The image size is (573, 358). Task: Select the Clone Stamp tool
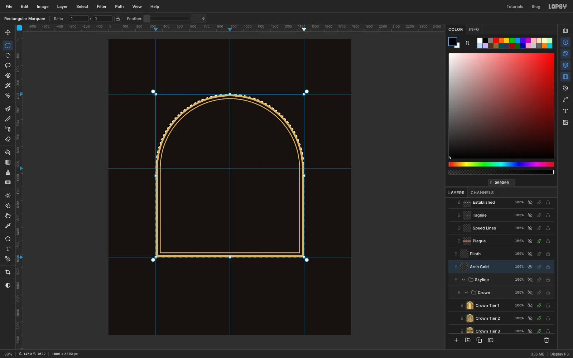[x=8, y=172]
